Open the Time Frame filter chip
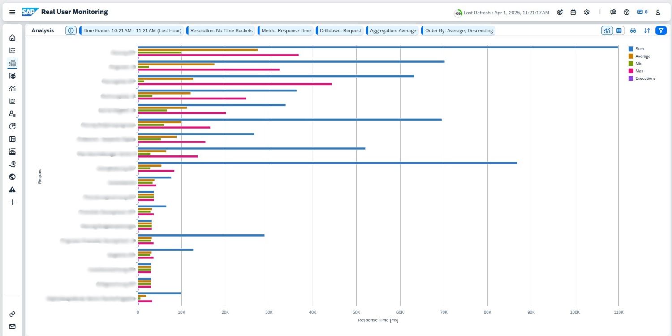Image resolution: width=672 pixels, height=336 pixels. tap(132, 30)
